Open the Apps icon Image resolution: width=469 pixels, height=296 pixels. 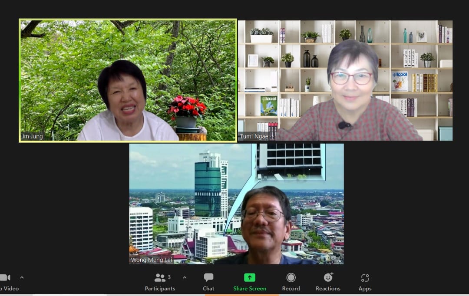point(365,278)
